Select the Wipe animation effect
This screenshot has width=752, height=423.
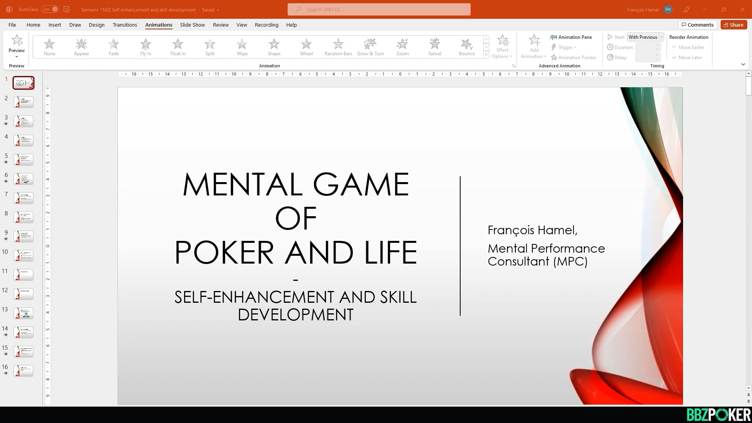tap(242, 46)
